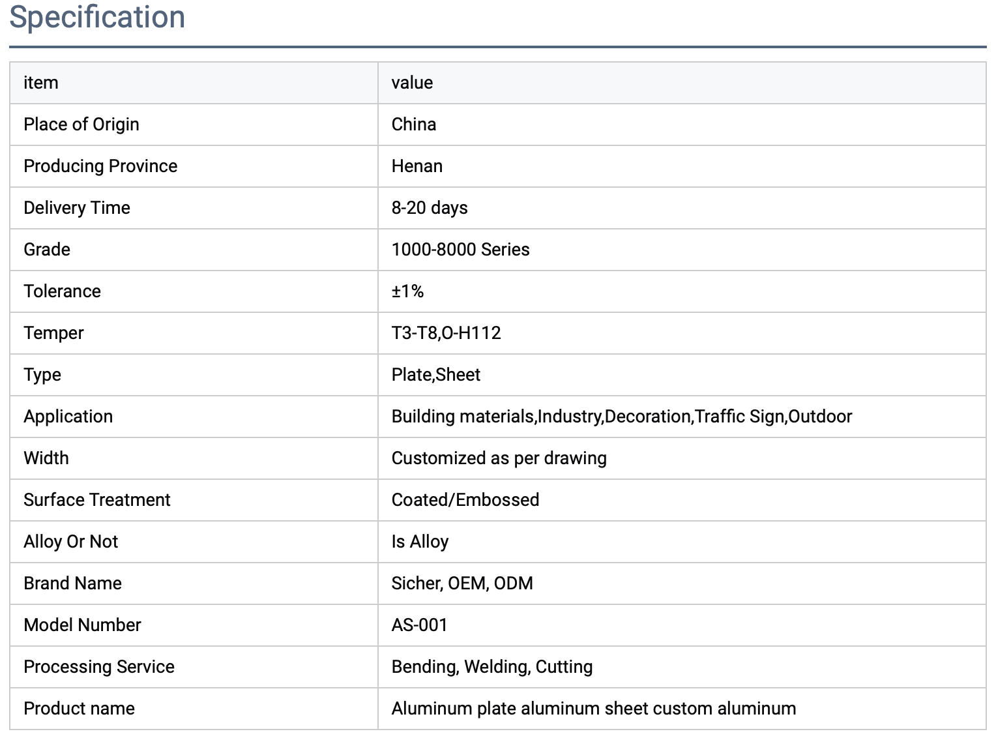Select the ±1% tolerance value
The image size is (996, 738).
(x=407, y=291)
